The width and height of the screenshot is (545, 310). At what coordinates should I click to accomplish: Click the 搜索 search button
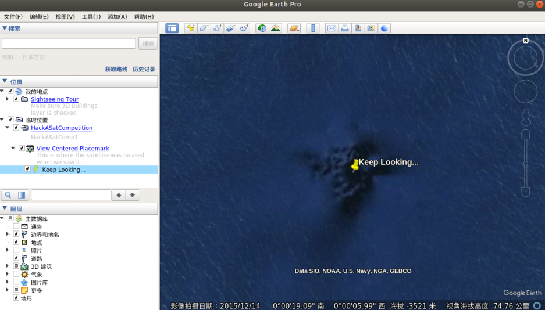click(x=148, y=44)
